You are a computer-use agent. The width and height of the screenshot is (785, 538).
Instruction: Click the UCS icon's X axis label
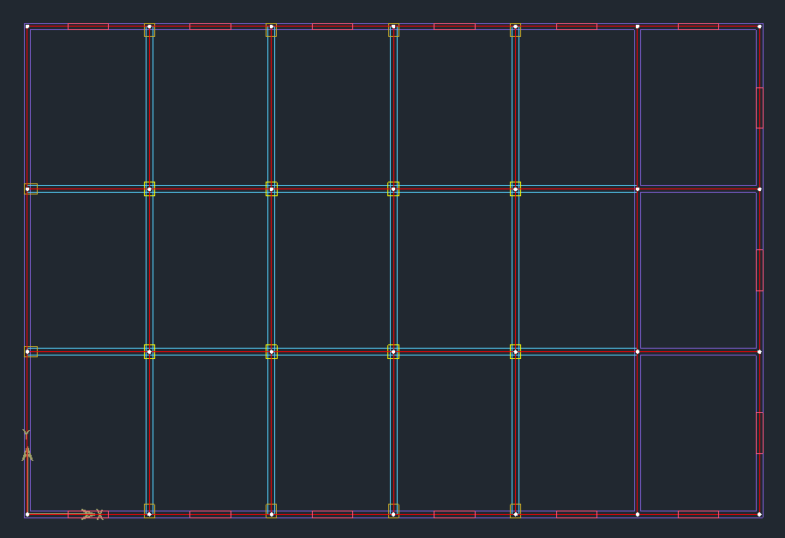tap(99, 515)
